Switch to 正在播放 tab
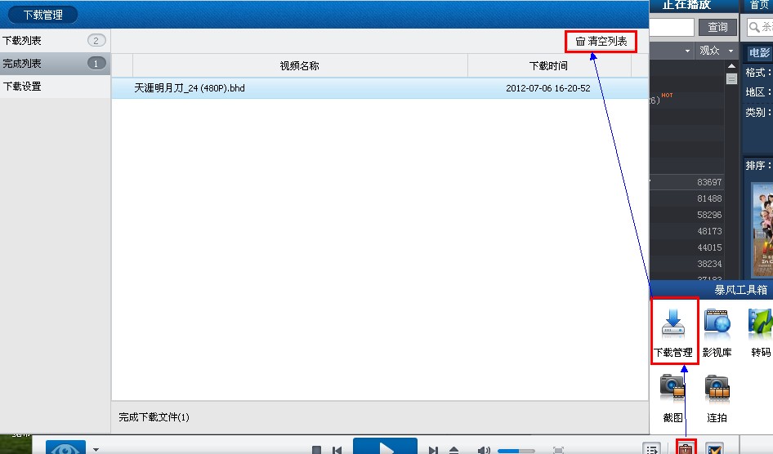The height and width of the screenshot is (454, 773). tap(686, 5)
